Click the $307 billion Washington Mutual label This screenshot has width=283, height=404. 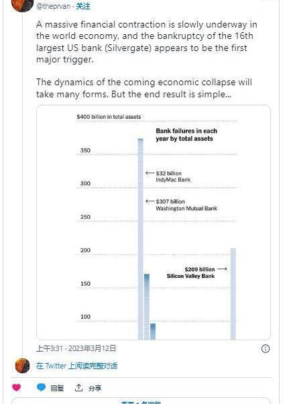coord(186,205)
